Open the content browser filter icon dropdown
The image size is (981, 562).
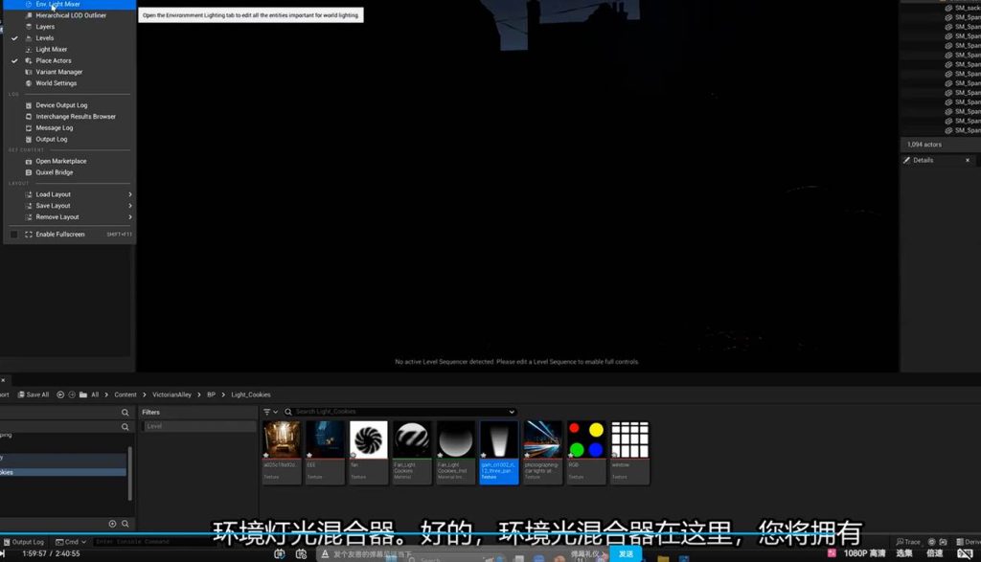(270, 412)
